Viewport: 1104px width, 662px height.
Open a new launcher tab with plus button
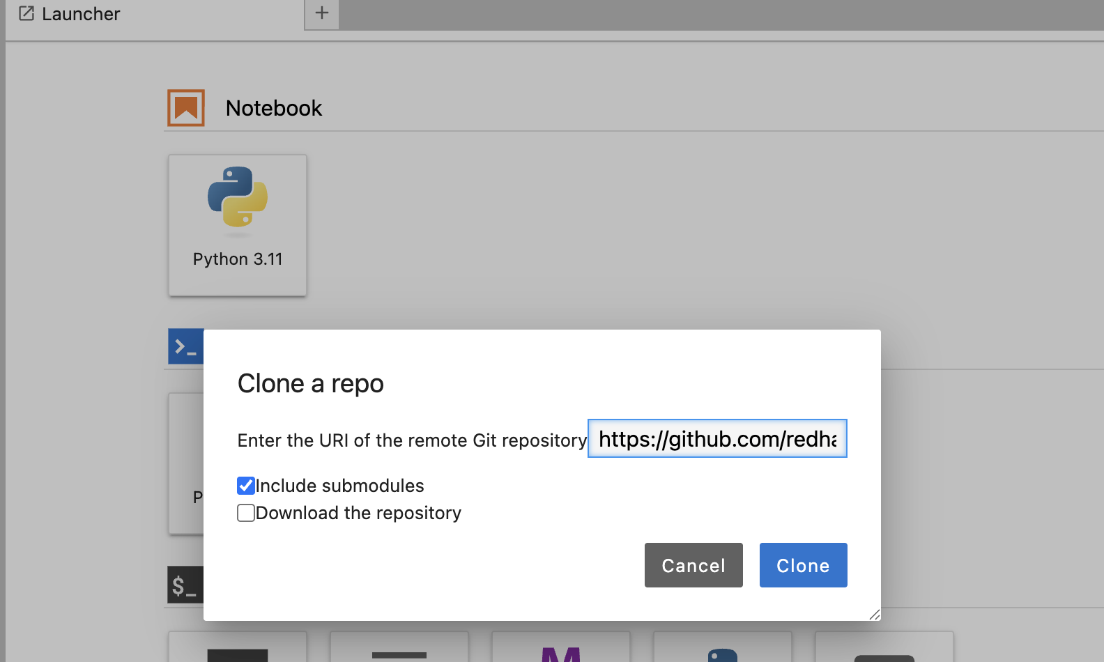tap(322, 13)
